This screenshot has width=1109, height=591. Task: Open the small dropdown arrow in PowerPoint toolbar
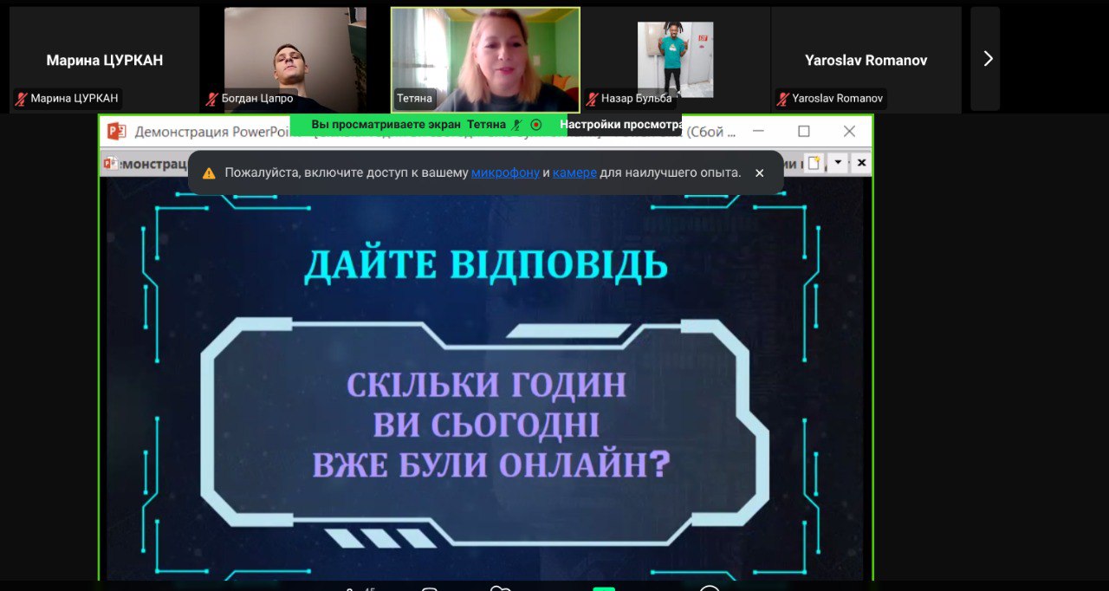838,163
